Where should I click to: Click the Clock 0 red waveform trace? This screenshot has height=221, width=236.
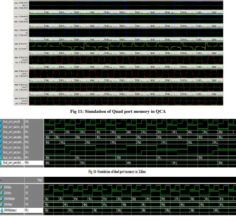(x=126, y=60)
